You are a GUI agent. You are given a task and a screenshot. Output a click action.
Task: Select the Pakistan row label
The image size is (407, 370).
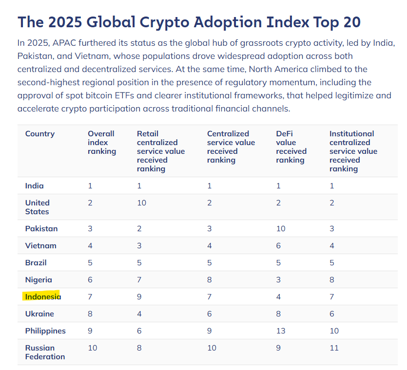tap(41, 228)
